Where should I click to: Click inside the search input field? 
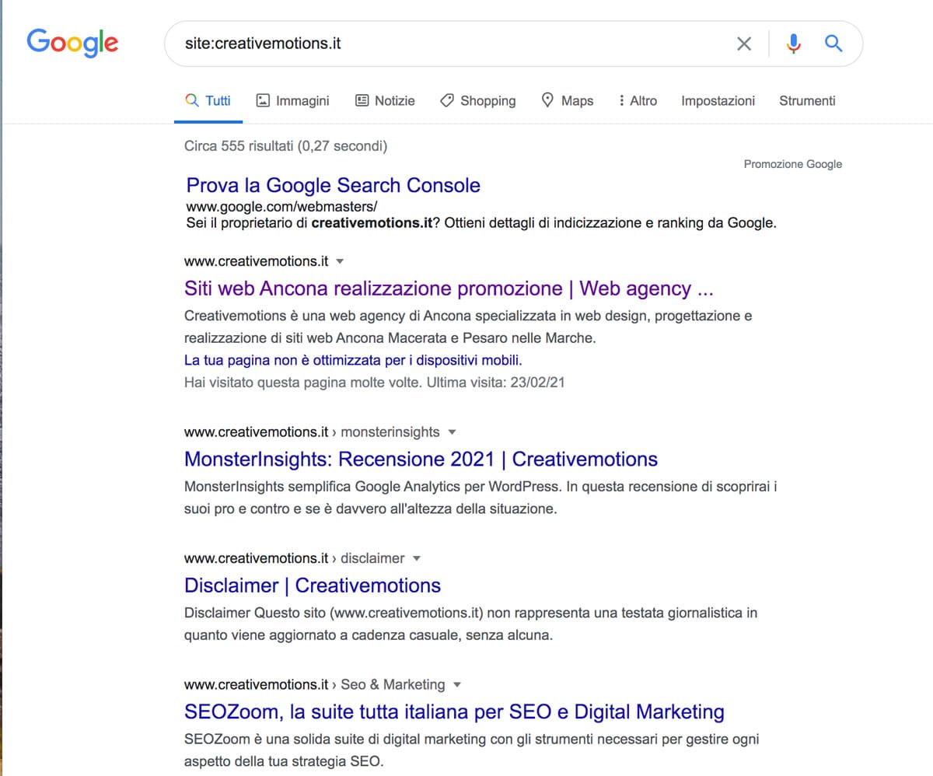(451, 44)
